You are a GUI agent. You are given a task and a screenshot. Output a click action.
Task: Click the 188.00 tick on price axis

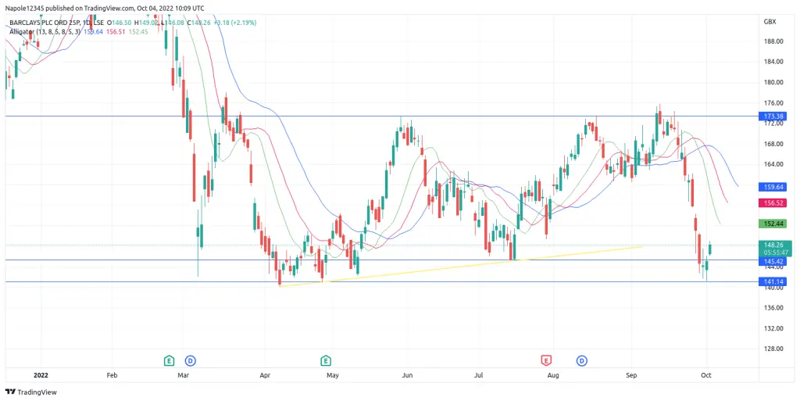pos(773,41)
